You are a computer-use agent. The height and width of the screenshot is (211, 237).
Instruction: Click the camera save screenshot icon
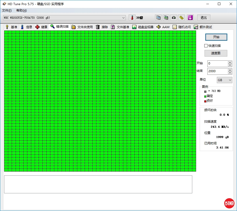pos(174,18)
